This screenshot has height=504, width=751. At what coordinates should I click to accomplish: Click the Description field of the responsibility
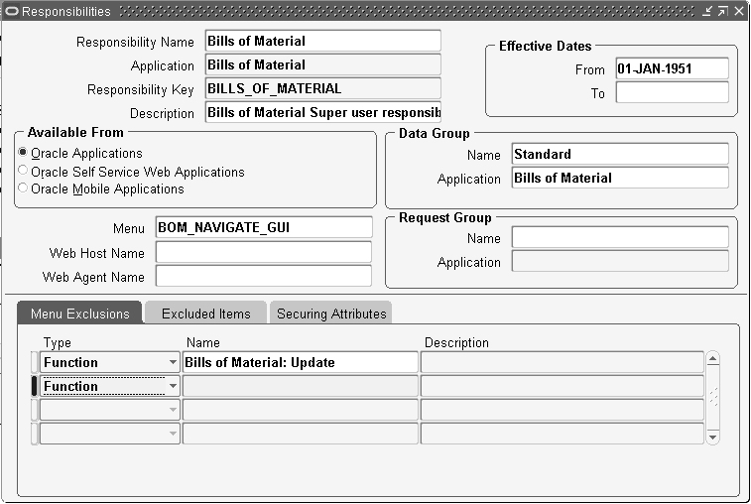pos(323,112)
